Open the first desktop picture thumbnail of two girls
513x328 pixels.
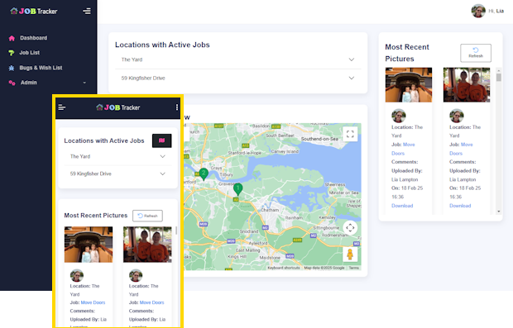tap(409, 85)
